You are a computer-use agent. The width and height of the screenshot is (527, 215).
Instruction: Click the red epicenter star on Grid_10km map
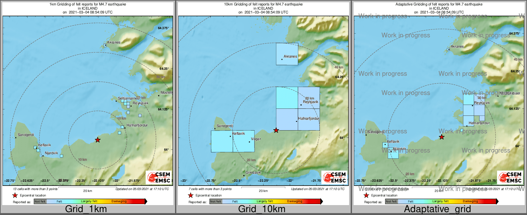click(276, 130)
